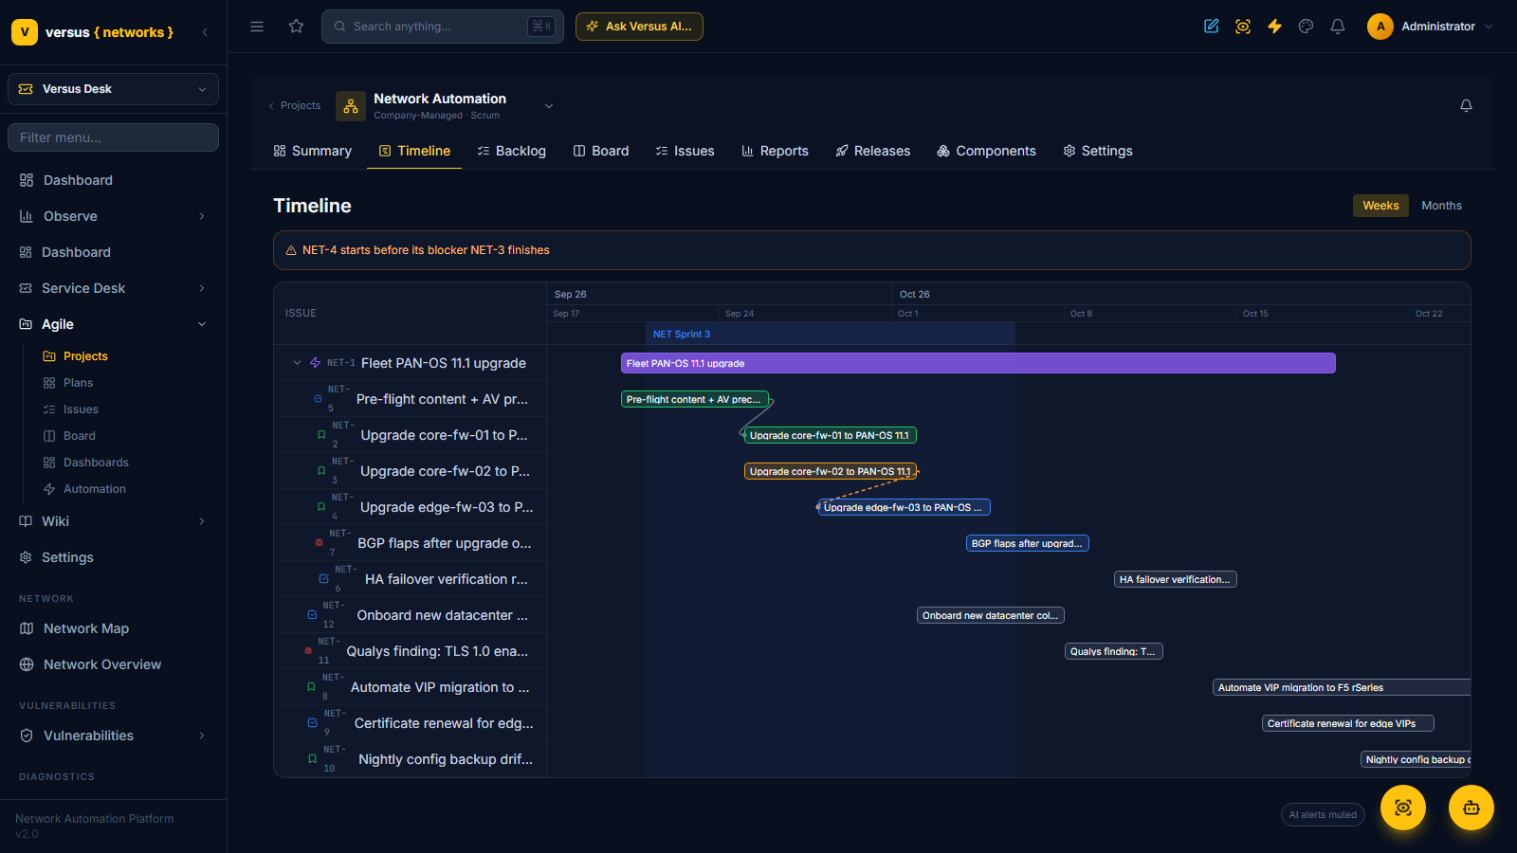Collapse the NET-1 epic row
This screenshot has height=853, width=1517.
297,363
